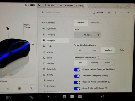Tap Open Trunk on the car view
135x101 pixels.
pyautogui.click(x=27, y=26)
